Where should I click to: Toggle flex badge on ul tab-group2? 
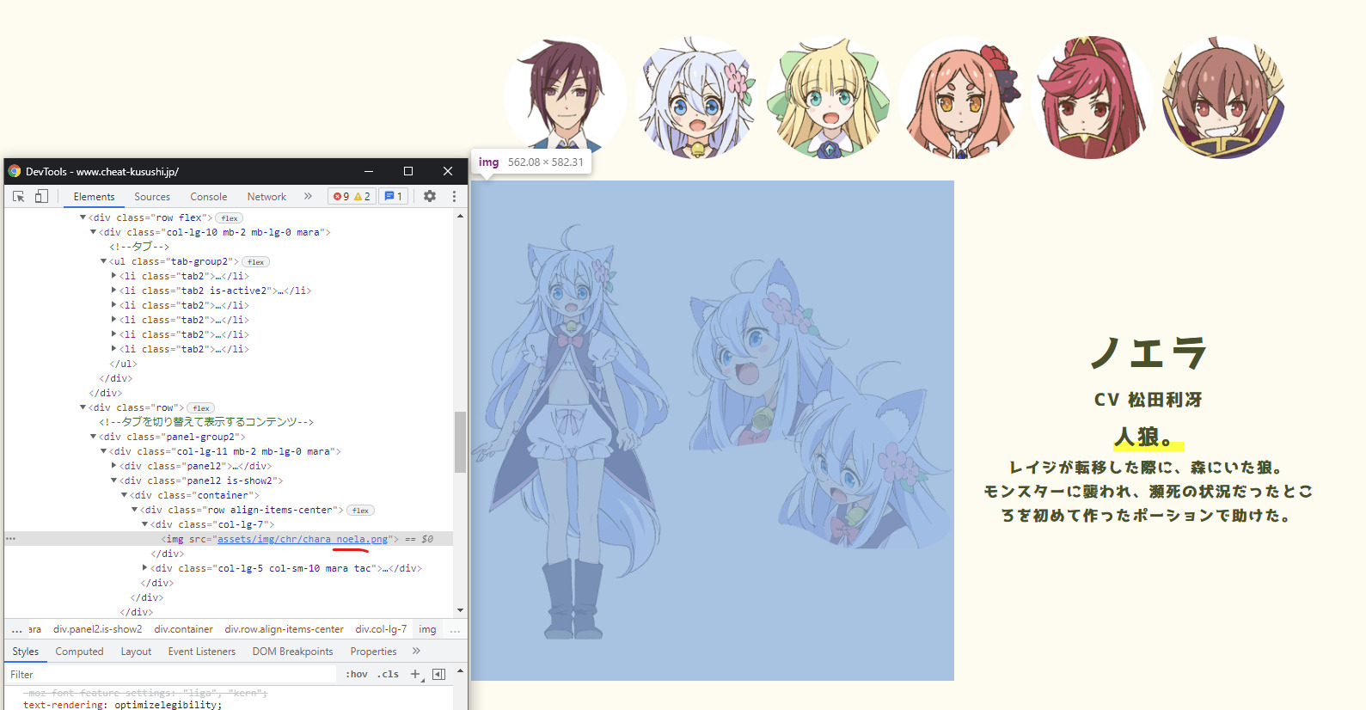coord(255,262)
